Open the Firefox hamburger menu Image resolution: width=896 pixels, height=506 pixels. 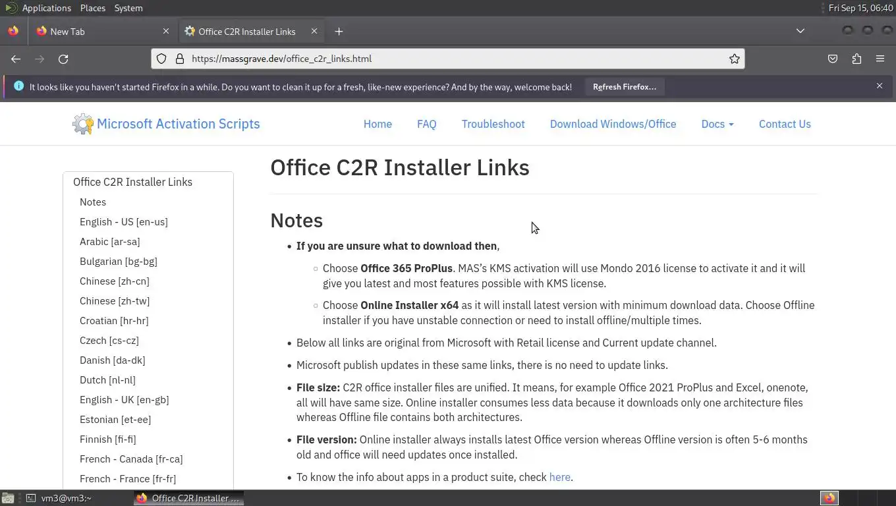click(x=880, y=59)
